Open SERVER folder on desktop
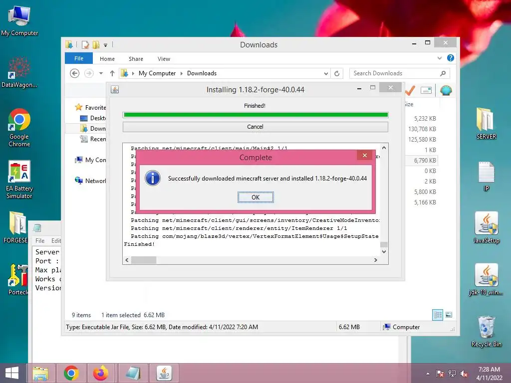The height and width of the screenshot is (383, 511). pos(486,124)
